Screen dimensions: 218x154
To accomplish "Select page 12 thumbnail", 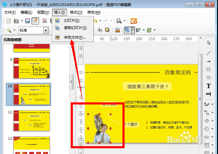I will pyautogui.click(x=31, y=145).
